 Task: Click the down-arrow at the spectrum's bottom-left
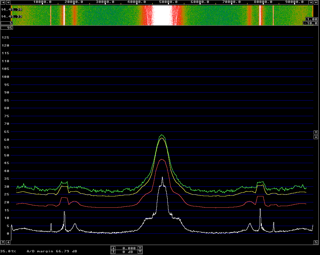tap(8, 242)
